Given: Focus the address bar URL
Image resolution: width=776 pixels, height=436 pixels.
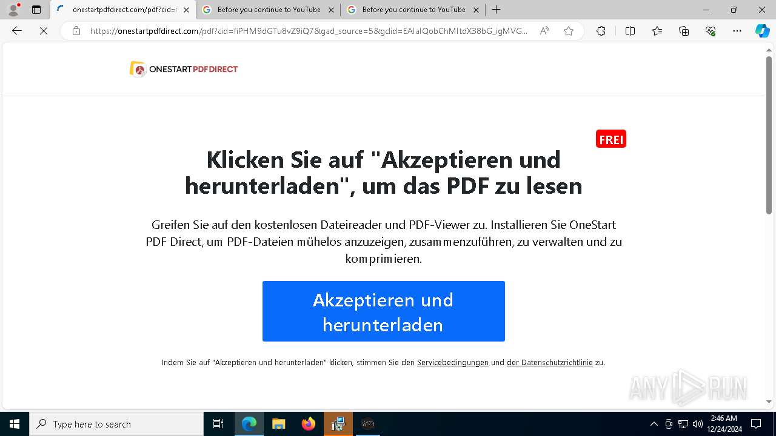Looking at the screenshot, I should [309, 31].
